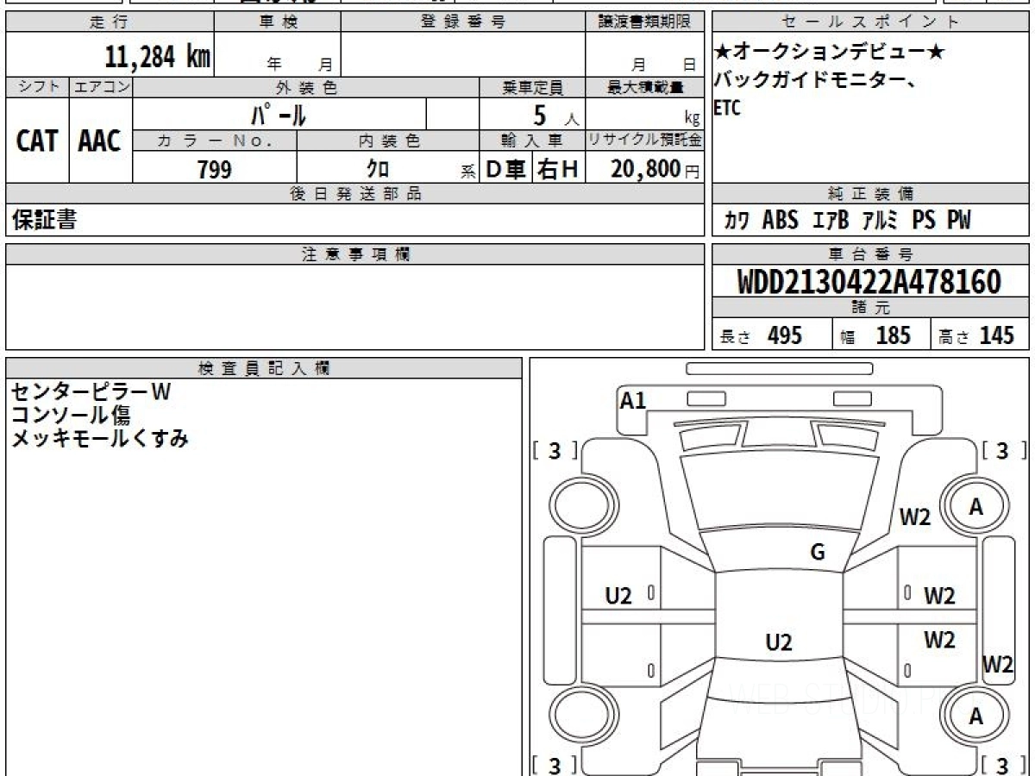Click the 20,800円 recycle deposit value
Screen dimensions: 1035x776
point(655,169)
